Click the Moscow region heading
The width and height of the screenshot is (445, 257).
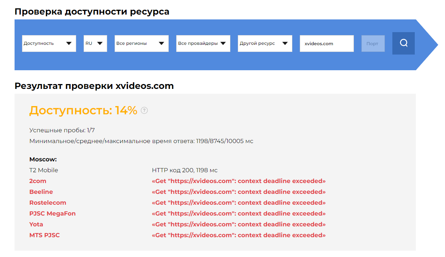click(x=43, y=159)
